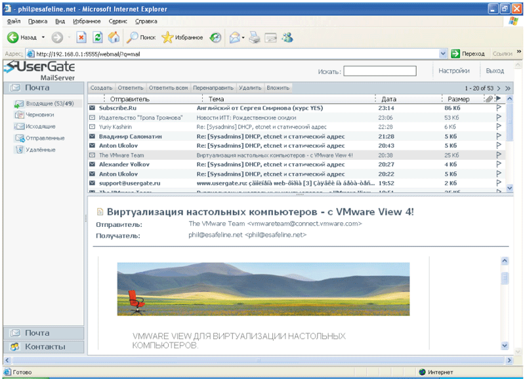
Task: Flag the support@usergate.ru message
Action: (x=499, y=183)
